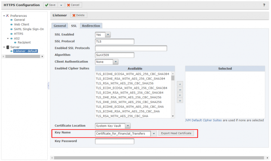
Task: Open the JVM Default Cipher Suites link
Action: [203, 120]
